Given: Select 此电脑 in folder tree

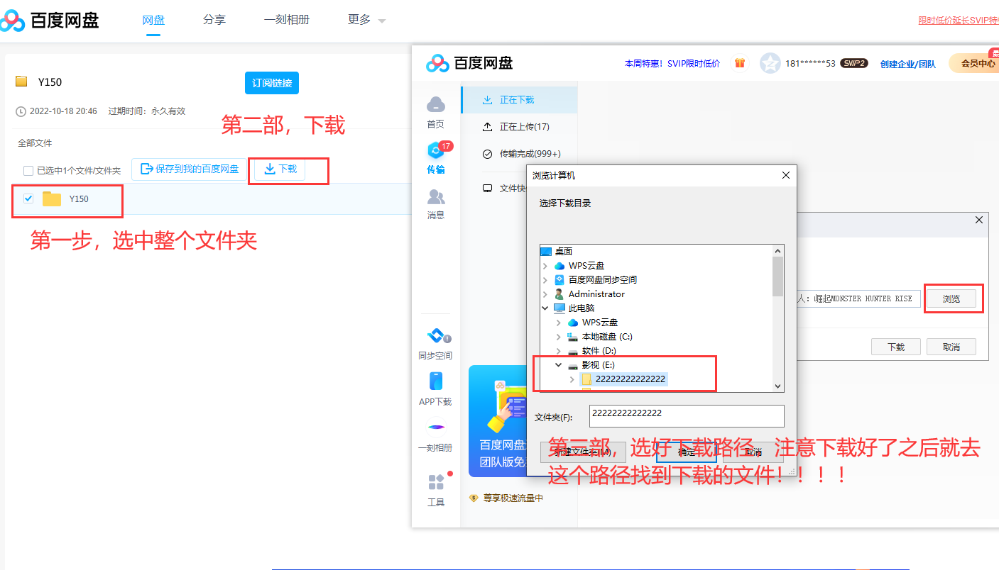Looking at the screenshot, I should (x=582, y=308).
